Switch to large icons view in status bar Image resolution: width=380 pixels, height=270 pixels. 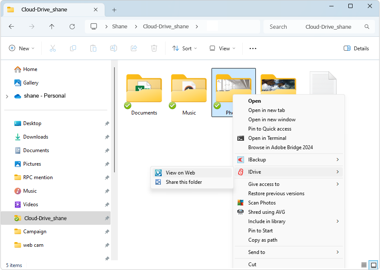click(374, 265)
